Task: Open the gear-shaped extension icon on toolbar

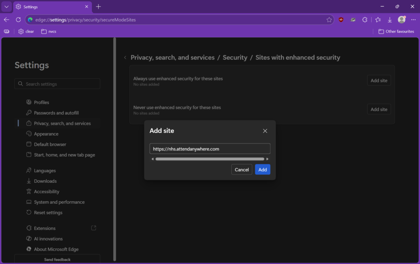Action: [x=365, y=19]
